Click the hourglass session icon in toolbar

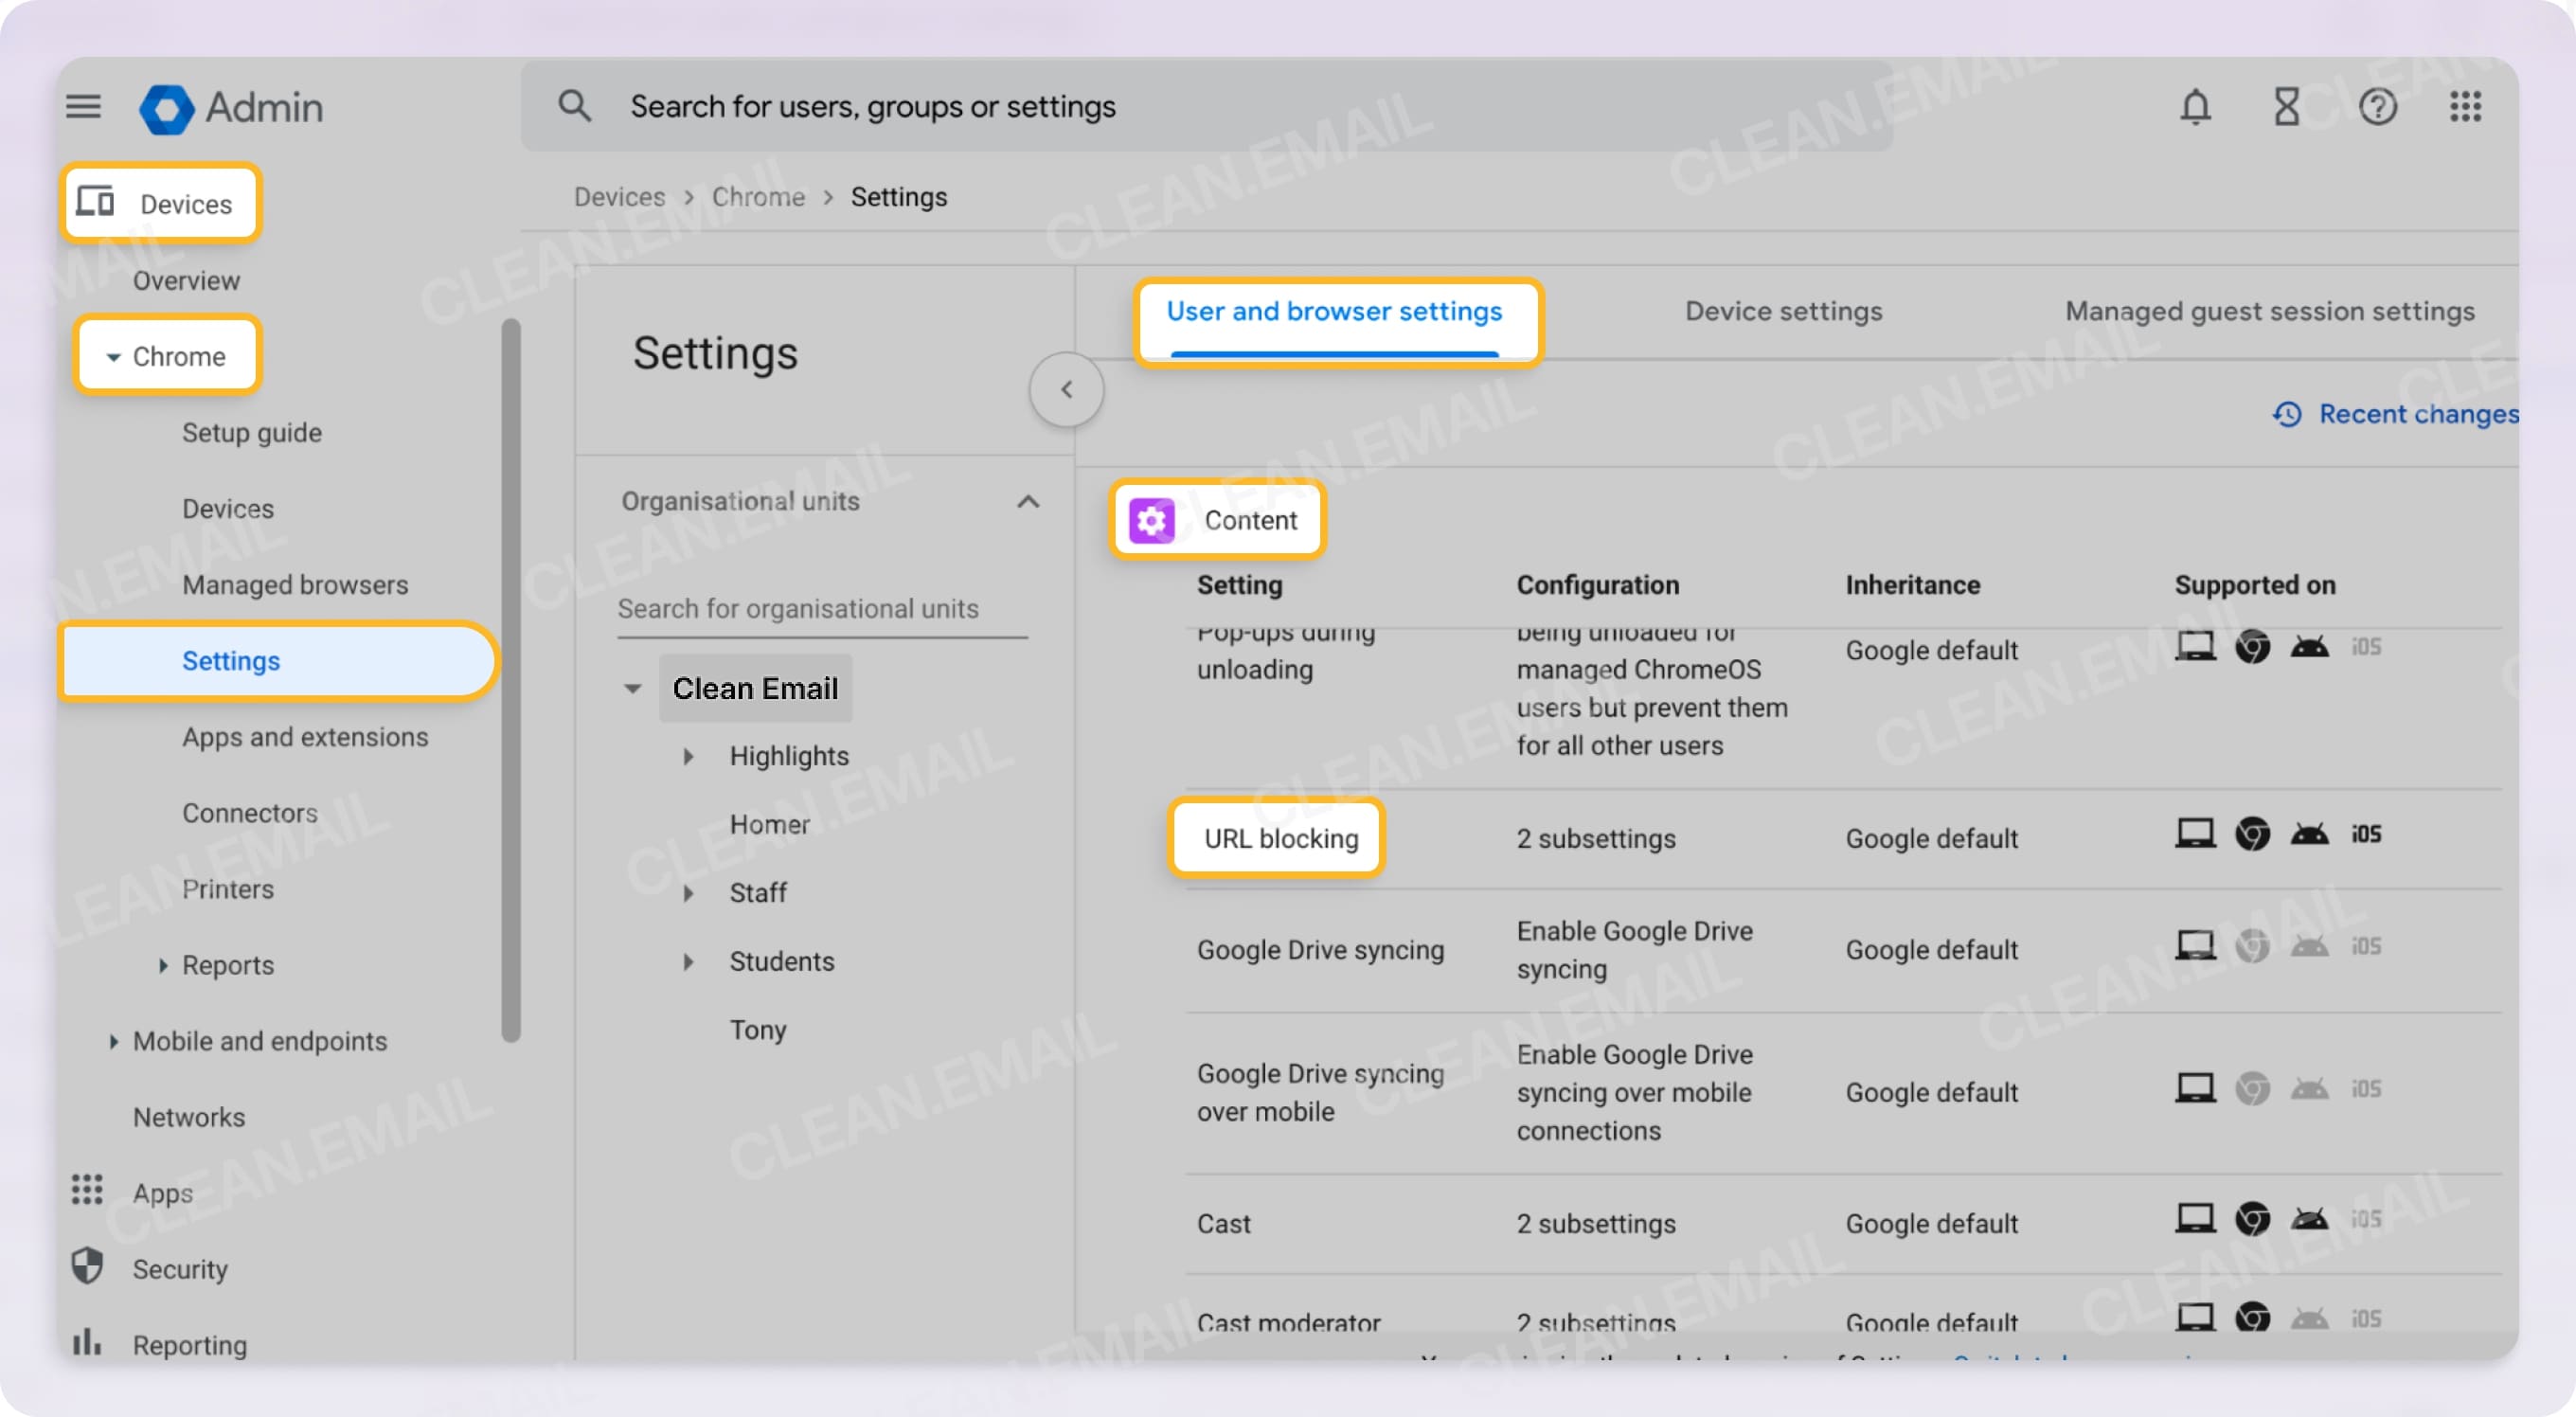coord(2287,106)
